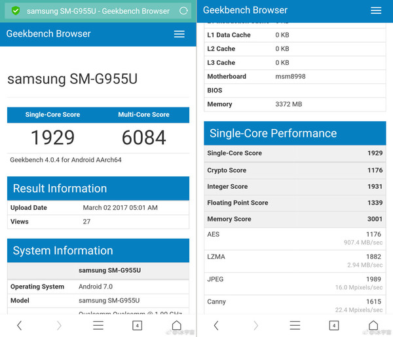Screen dimensions: 393x337
Task: Tap the address bar with samsung SM-G955U title
Action: [98, 11]
